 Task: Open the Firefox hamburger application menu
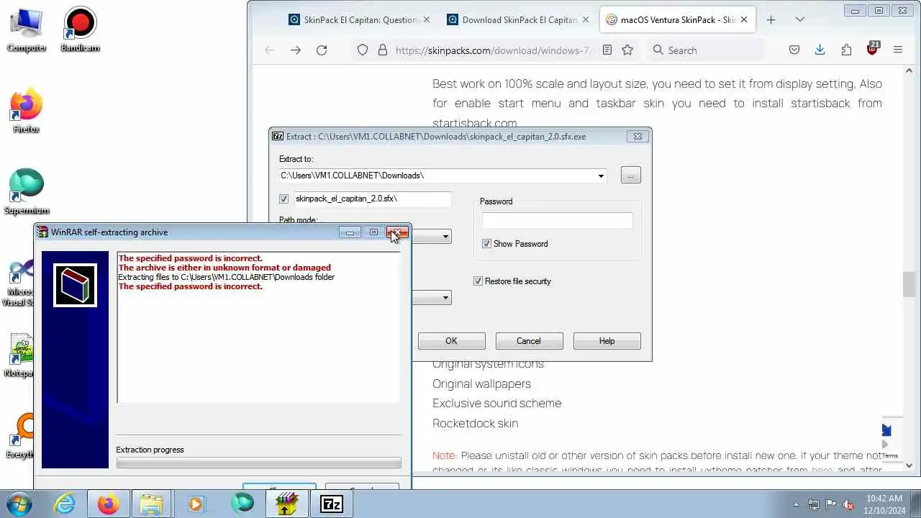pos(898,50)
